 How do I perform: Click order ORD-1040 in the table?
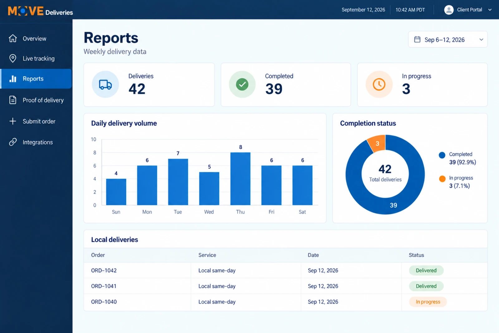[x=104, y=302]
